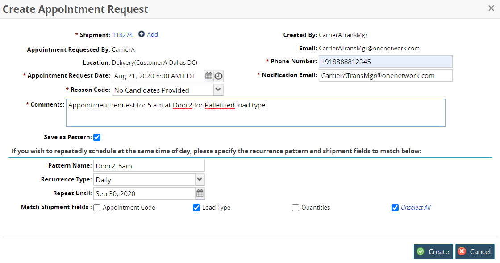The height and width of the screenshot is (263, 500).
Task: Open shipment 118274 link
Action: click(122, 35)
